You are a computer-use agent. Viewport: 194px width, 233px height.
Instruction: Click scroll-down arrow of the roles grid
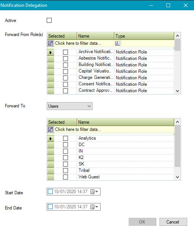click(178, 91)
